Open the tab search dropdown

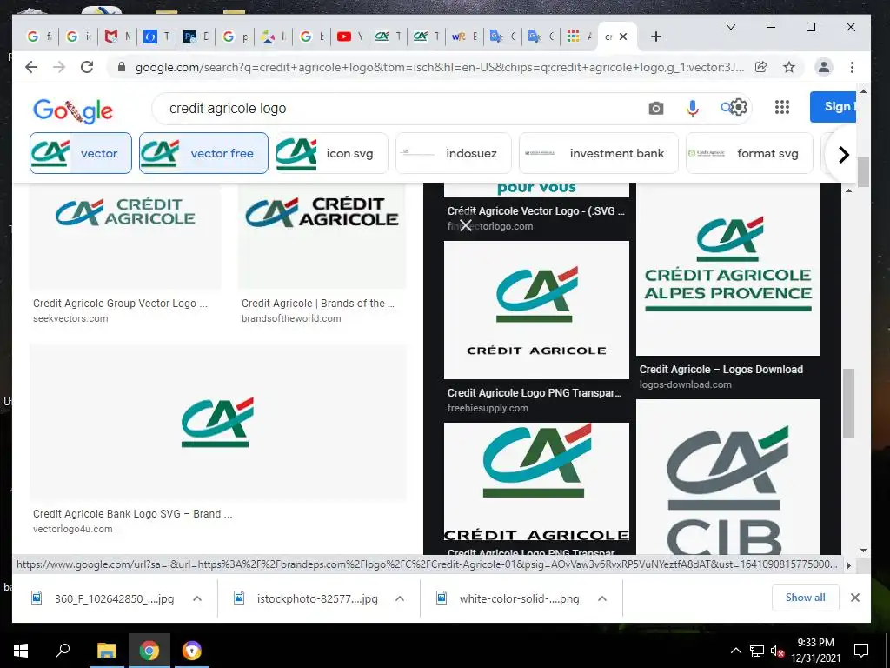(x=730, y=27)
